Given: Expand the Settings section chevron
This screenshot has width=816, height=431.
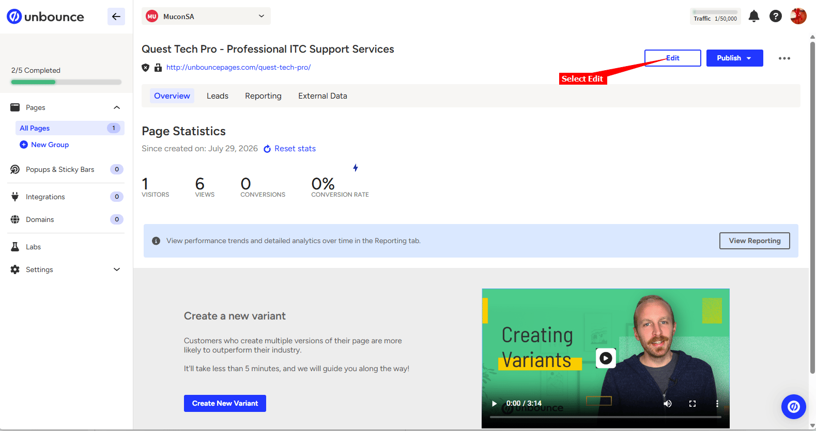Looking at the screenshot, I should [117, 269].
